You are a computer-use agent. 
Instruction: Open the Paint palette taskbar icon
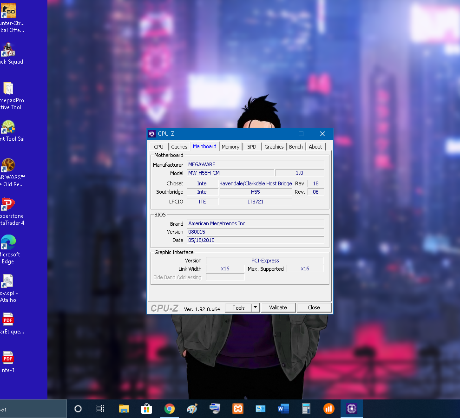tap(192, 409)
